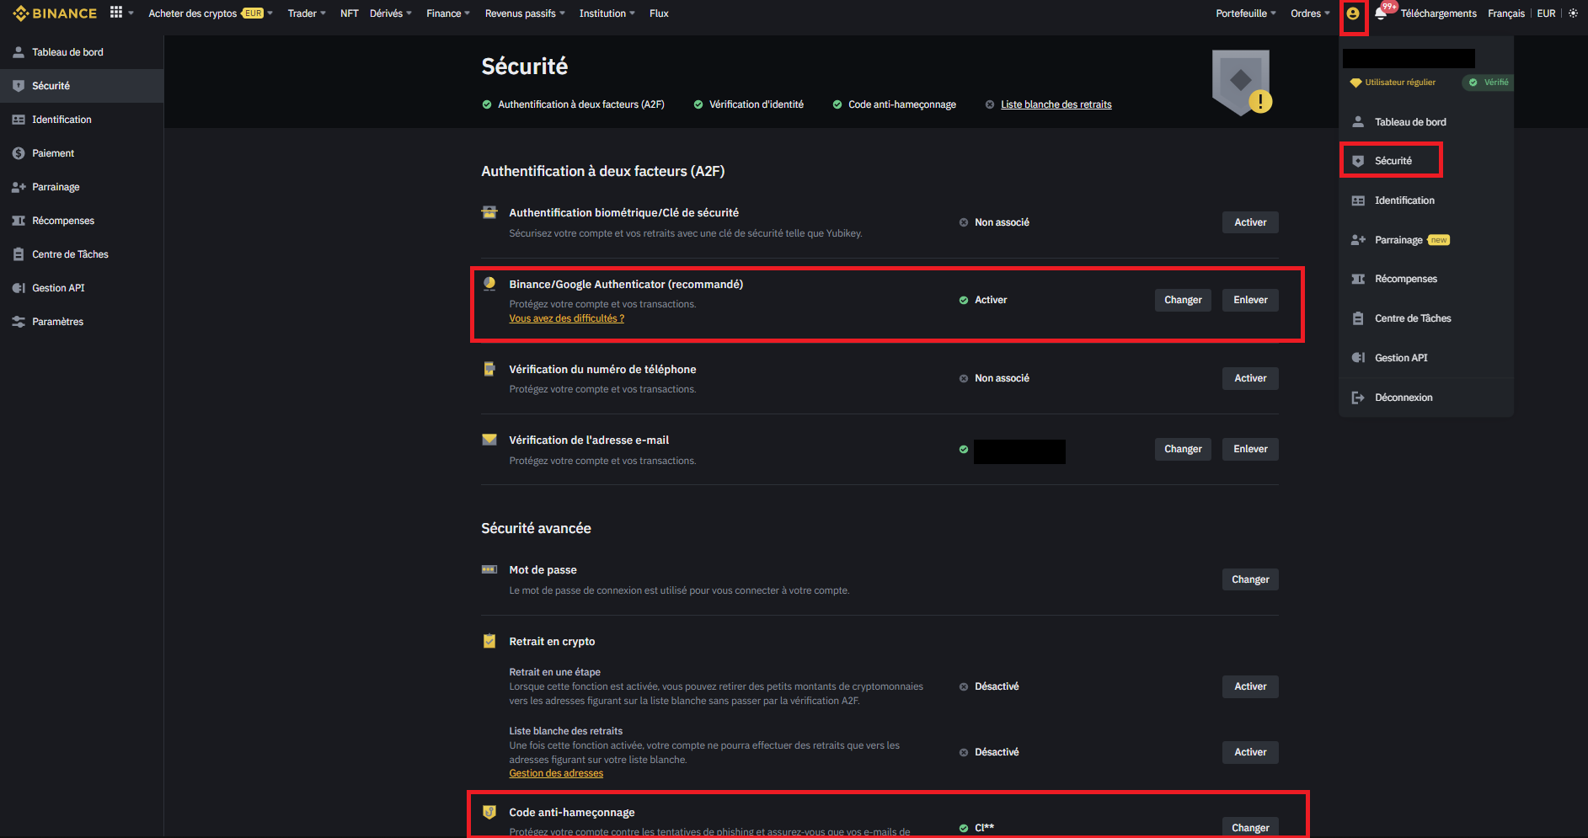This screenshot has height=838, width=1588.
Task: Activate Liste blanche des retraits
Action: point(1250,752)
